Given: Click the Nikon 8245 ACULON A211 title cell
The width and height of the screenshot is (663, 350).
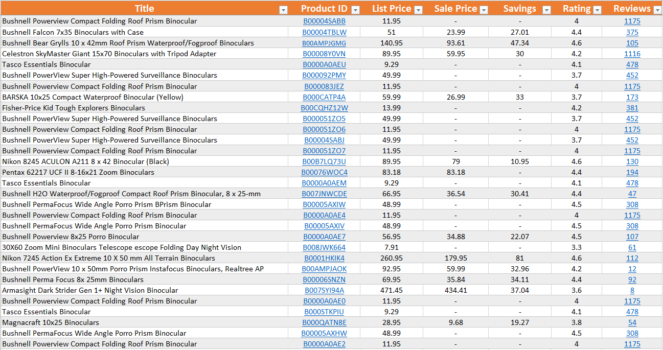Looking at the screenshot, I should 145,161.
